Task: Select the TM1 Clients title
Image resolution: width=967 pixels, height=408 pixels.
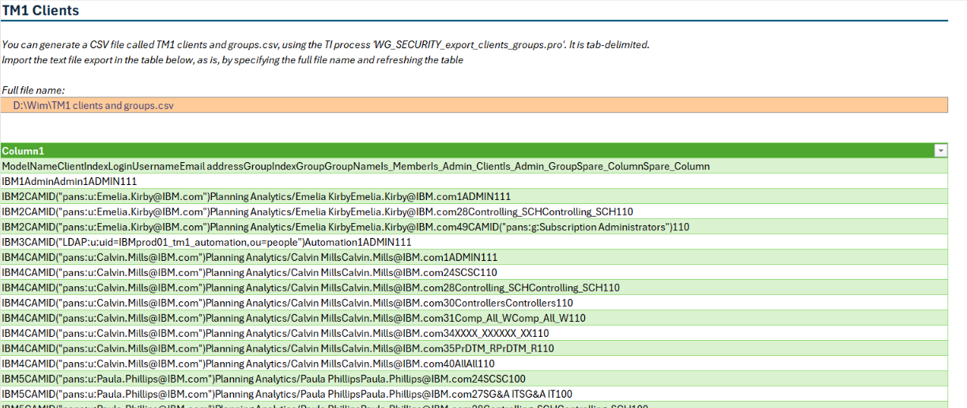Action: click(40, 11)
